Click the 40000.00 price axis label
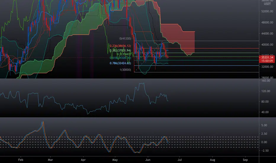Viewport: 276px width, 163px height. pyautogui.click(x=267, y=44)
